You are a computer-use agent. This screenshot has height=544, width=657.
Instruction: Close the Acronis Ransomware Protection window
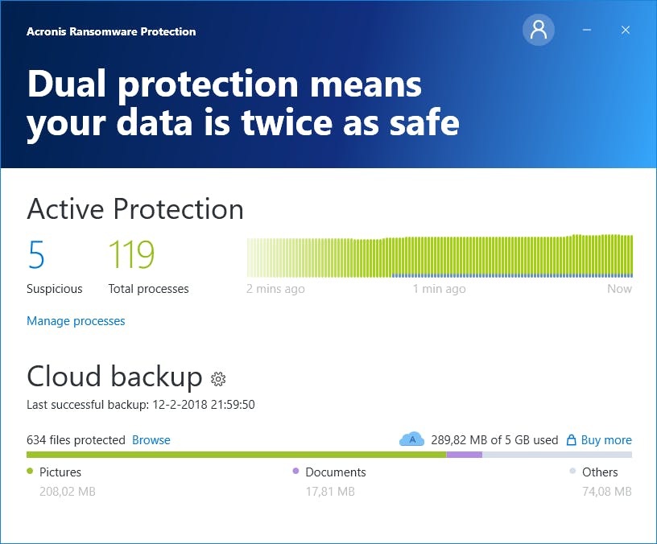[x=626, y=31]
